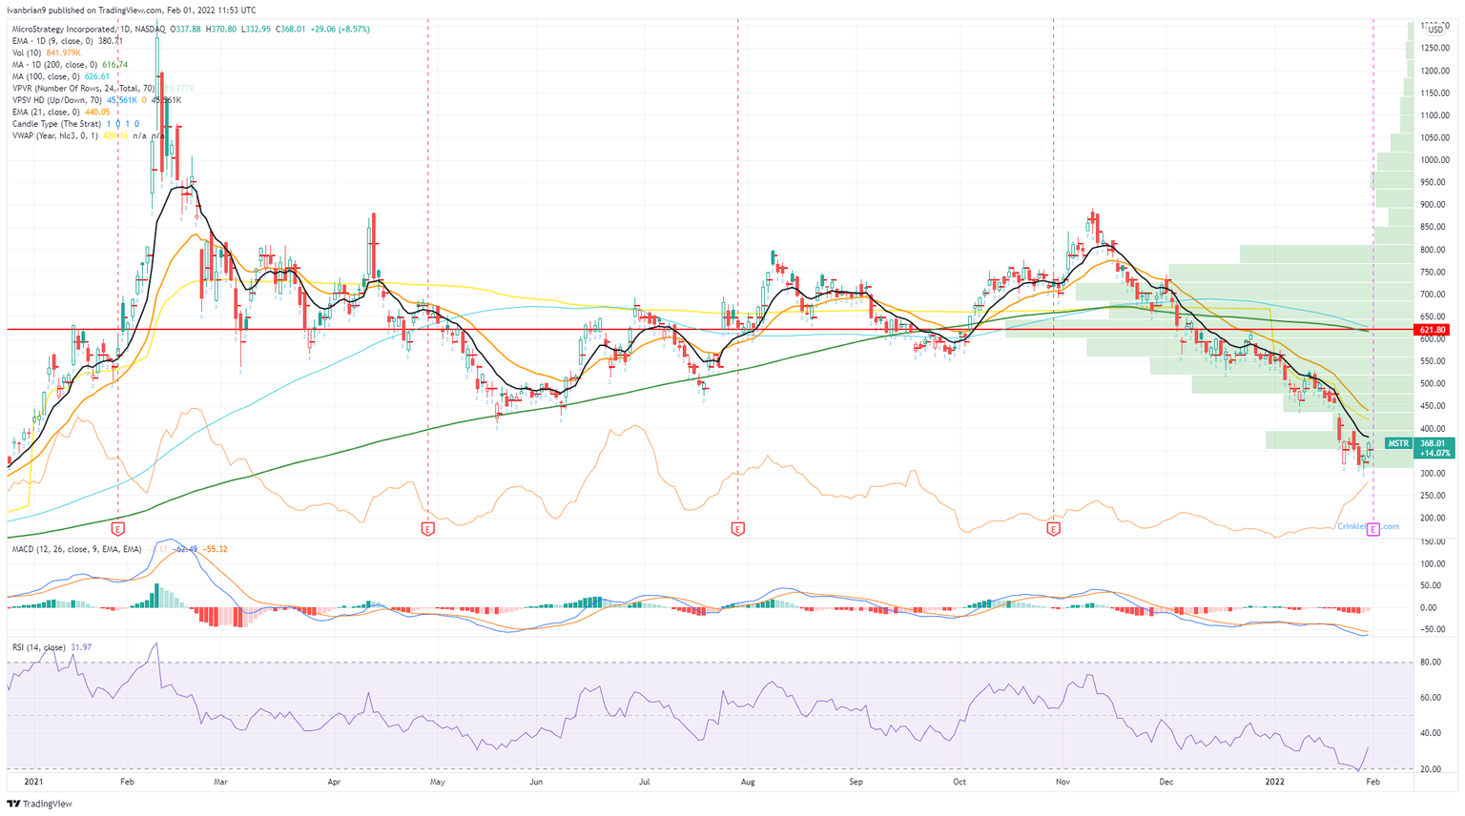Click the high value H370.80 in legend
This screenshot has width=1465, height=816.
click(221, 30)
